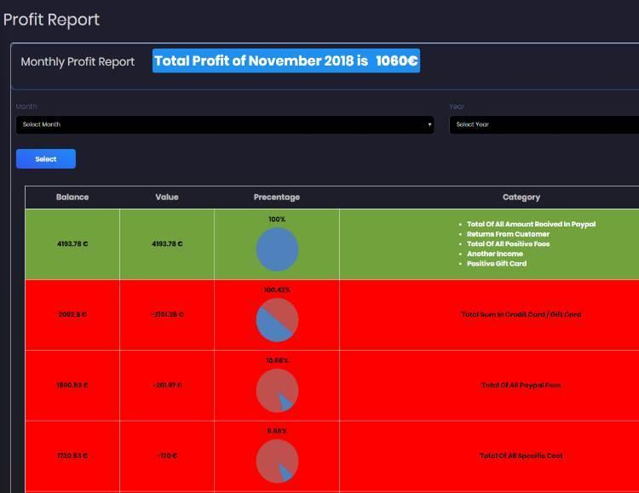Click the Value column header
The image size is (639, 493).
coord(167,198)
